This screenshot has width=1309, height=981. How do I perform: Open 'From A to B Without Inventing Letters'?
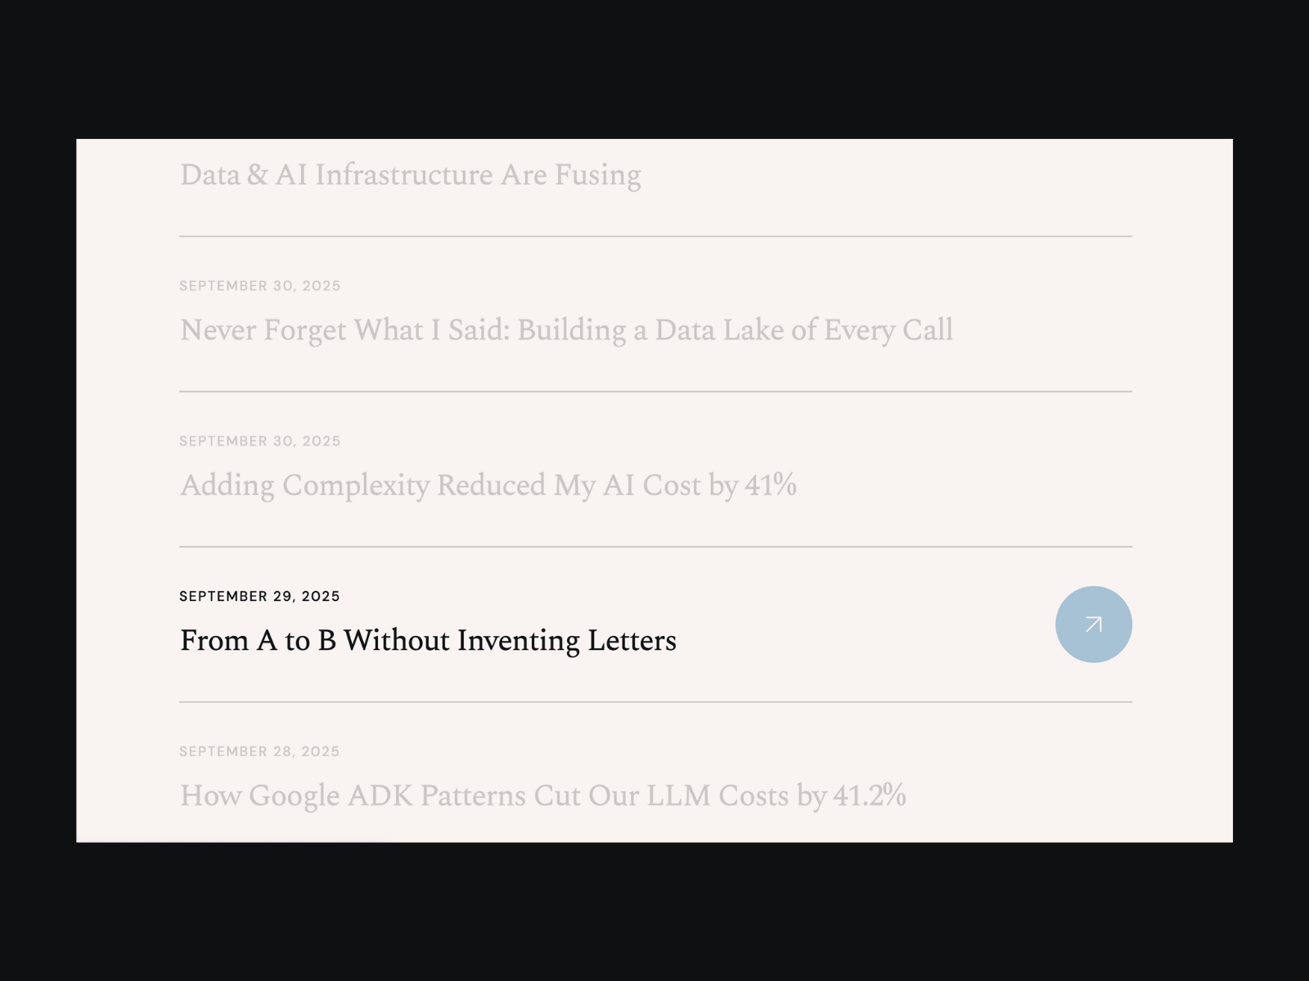(428, 640)
